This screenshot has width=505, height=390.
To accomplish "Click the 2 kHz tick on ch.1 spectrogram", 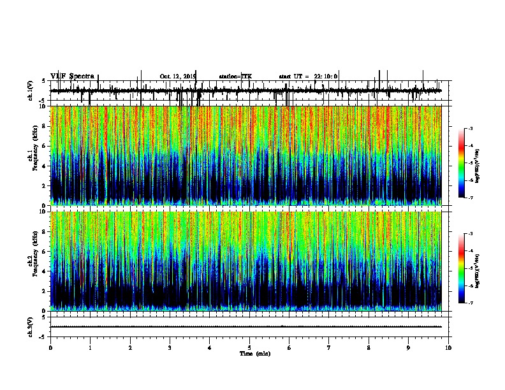I will [x=45, y=186].
